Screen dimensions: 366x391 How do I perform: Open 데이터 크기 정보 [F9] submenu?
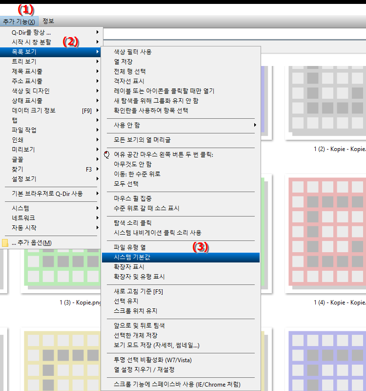(x=51, y=110)
